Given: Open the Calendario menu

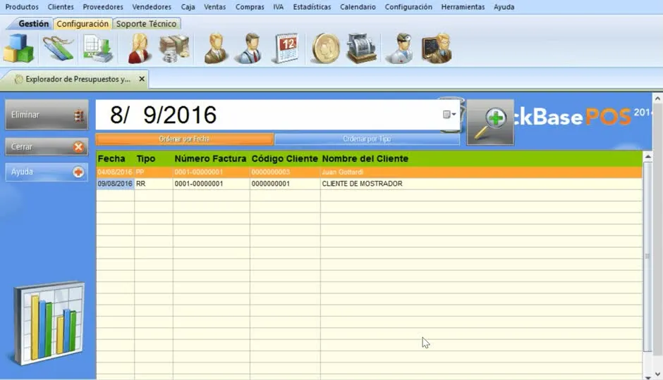Looking at the screenshot, I should point(358,7).
